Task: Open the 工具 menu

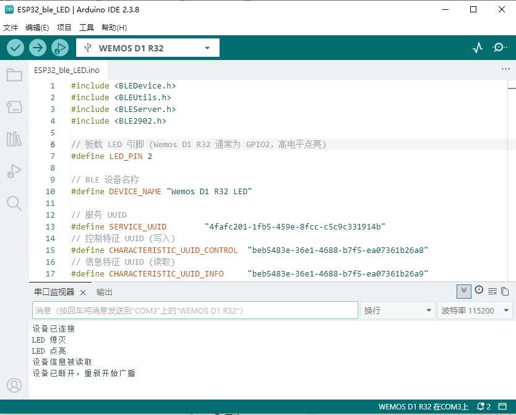Action: (87, 28)
